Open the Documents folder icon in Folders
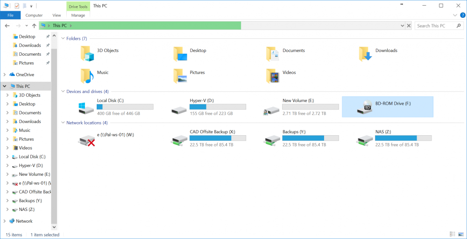The height and width of the screenshot is (239, 467). coord(273,54)
